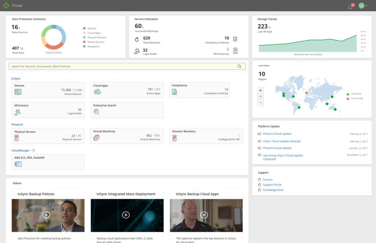This screenshot has height=243, width=376.
Task: Select the Physical Servers legend color dot
Action: tap(84, 37)
